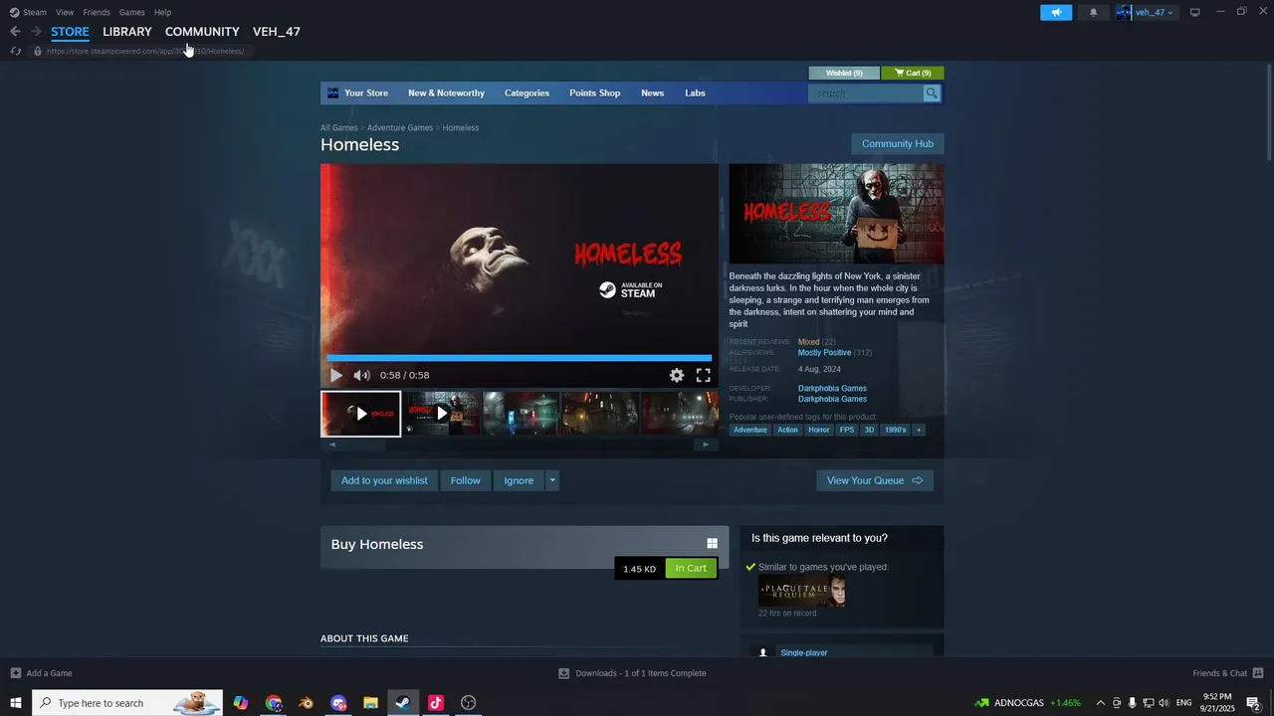Go back with the left arrow
This screenshot has height=716, width=1274.
pos(15,32)
